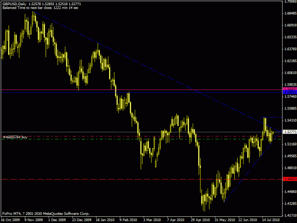Select the short blue dashed line above the July high
The width and height of the screenshot is (297, 223).
272,117
